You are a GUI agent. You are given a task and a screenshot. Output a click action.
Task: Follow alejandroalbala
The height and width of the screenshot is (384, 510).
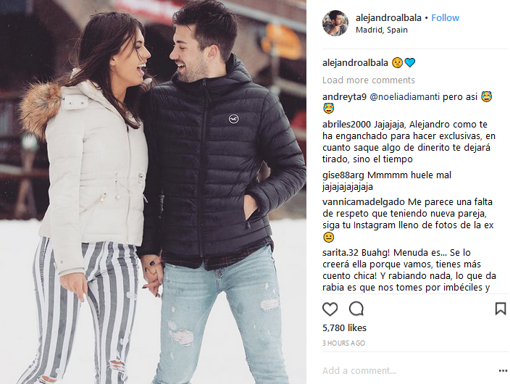(445, 18)
